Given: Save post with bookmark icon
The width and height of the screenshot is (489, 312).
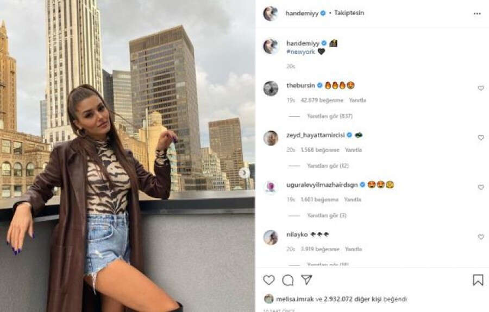Looking at the screenshot, I should click(478, 279).
